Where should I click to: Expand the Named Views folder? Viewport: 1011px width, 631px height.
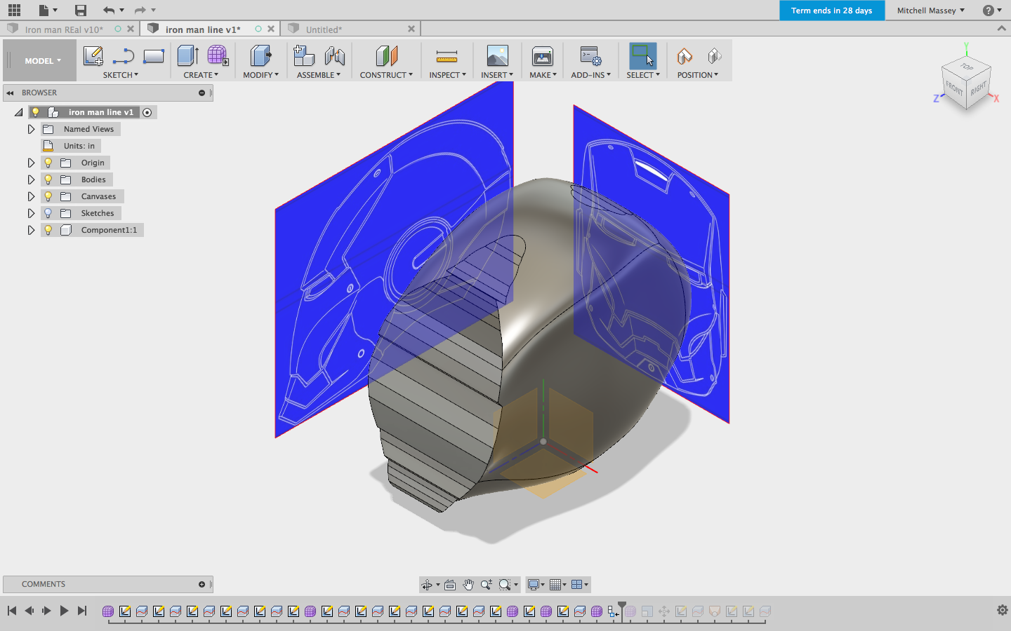31,129
